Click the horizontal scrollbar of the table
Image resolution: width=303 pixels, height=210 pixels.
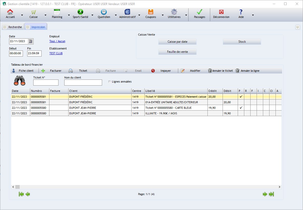click(x=146, y=187)
